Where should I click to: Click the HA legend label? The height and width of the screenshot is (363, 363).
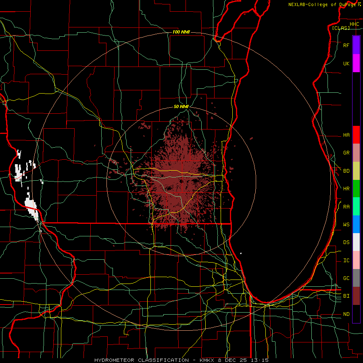coord(346,135)
